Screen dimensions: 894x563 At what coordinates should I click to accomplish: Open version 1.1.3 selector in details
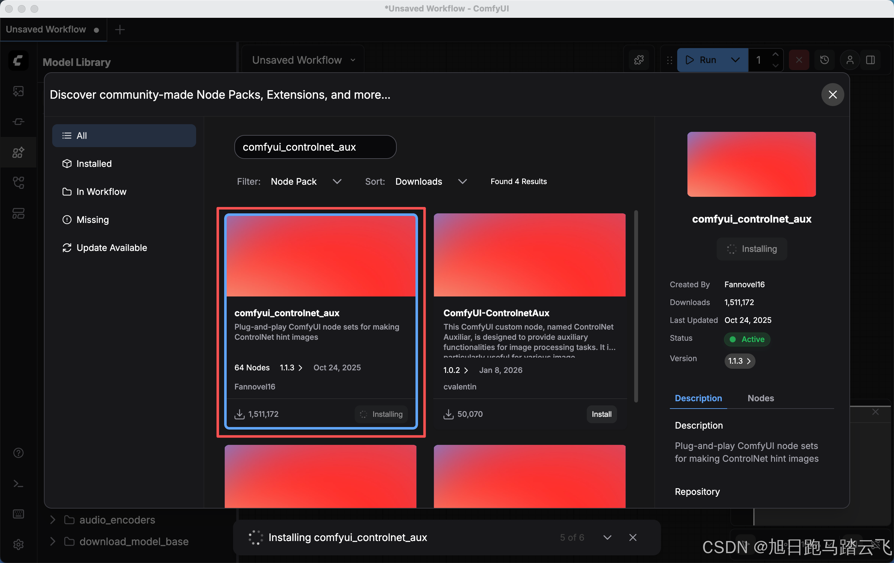[x=739, y=360]
